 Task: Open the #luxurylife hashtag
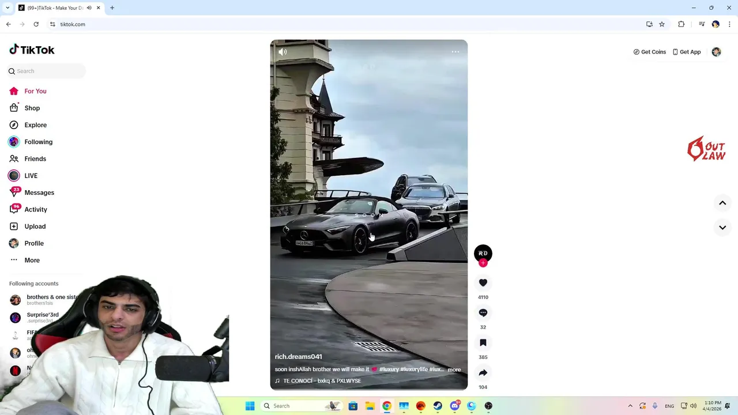click(414, 369)
